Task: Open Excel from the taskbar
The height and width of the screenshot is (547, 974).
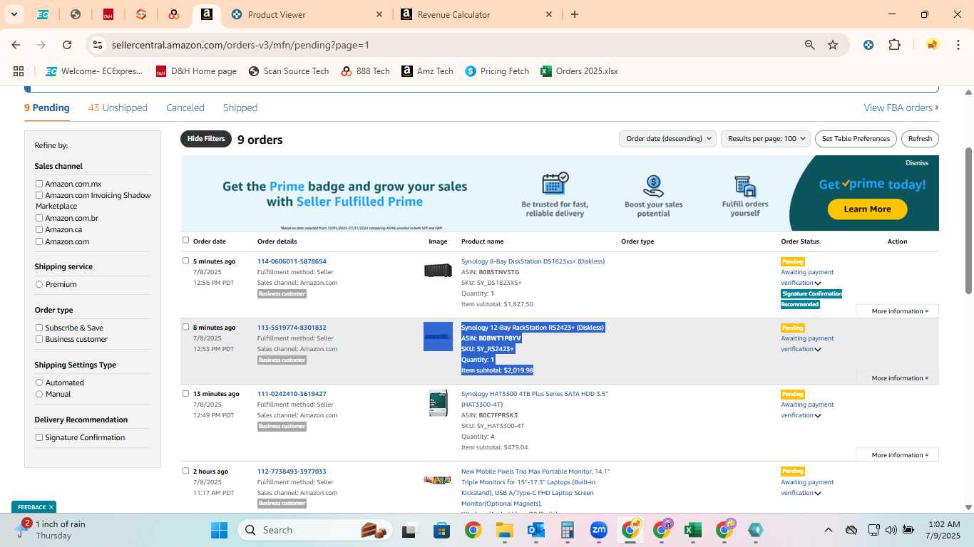Action: (692, 530)
